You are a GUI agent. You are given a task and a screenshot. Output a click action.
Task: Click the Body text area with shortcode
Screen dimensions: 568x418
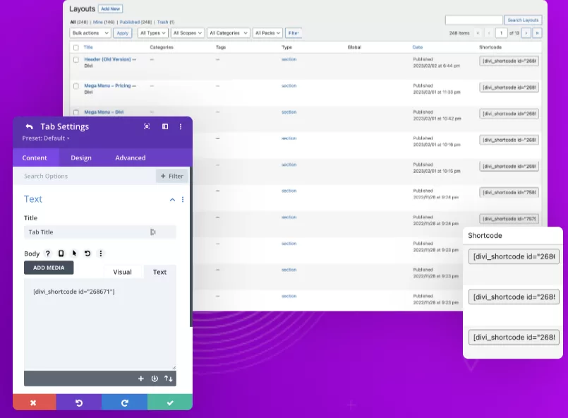pyautogui.click(x=100, y=325)
